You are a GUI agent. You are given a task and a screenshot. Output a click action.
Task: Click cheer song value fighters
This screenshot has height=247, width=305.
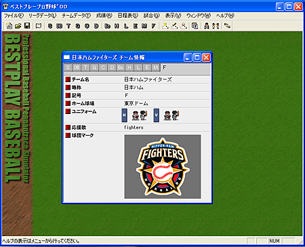134,128
